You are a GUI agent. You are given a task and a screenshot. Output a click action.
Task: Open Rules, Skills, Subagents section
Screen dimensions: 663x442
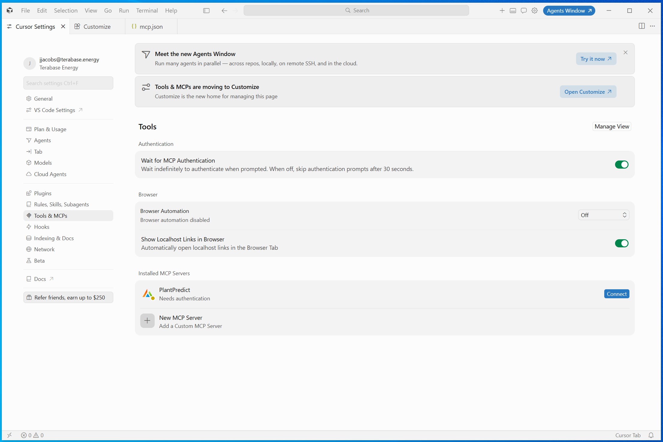point(68,204)
